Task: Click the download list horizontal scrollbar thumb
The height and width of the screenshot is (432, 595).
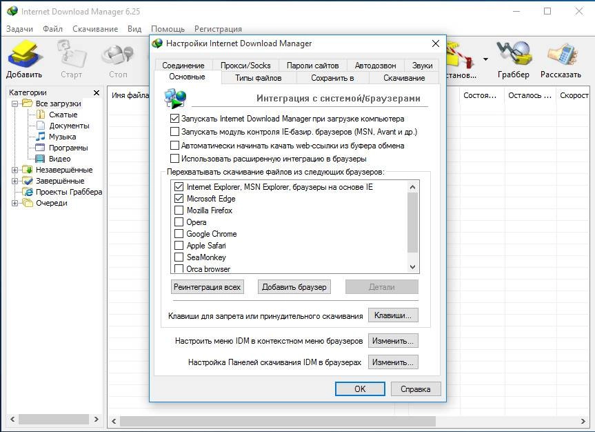Action: tap(278, 421)
